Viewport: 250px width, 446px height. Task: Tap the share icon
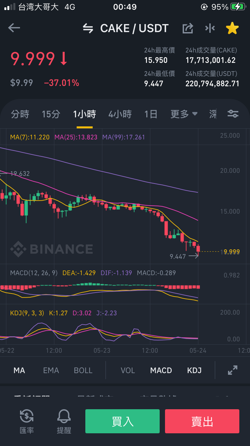click(x=188, y=28)
